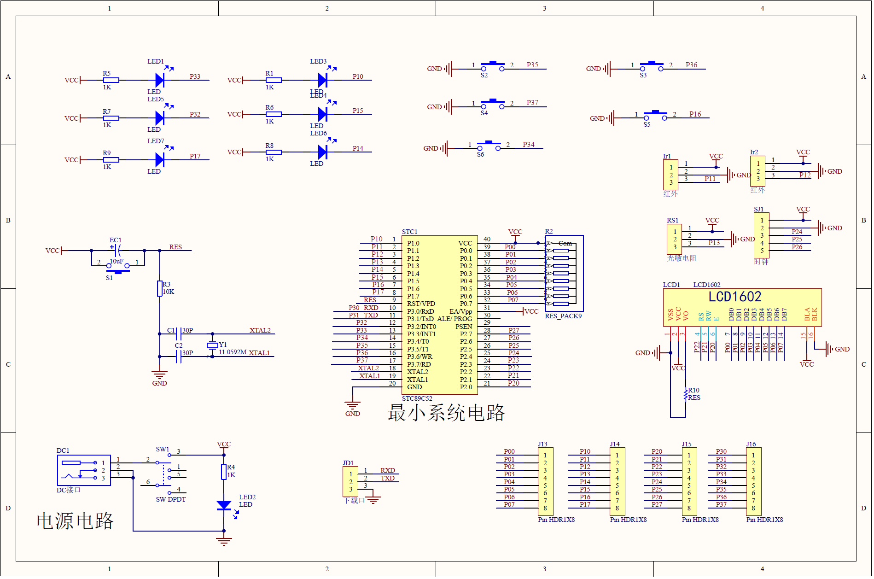Click resistor R4 symbol
The height and width of the screenshot is (579, 874).
point(224,472)
